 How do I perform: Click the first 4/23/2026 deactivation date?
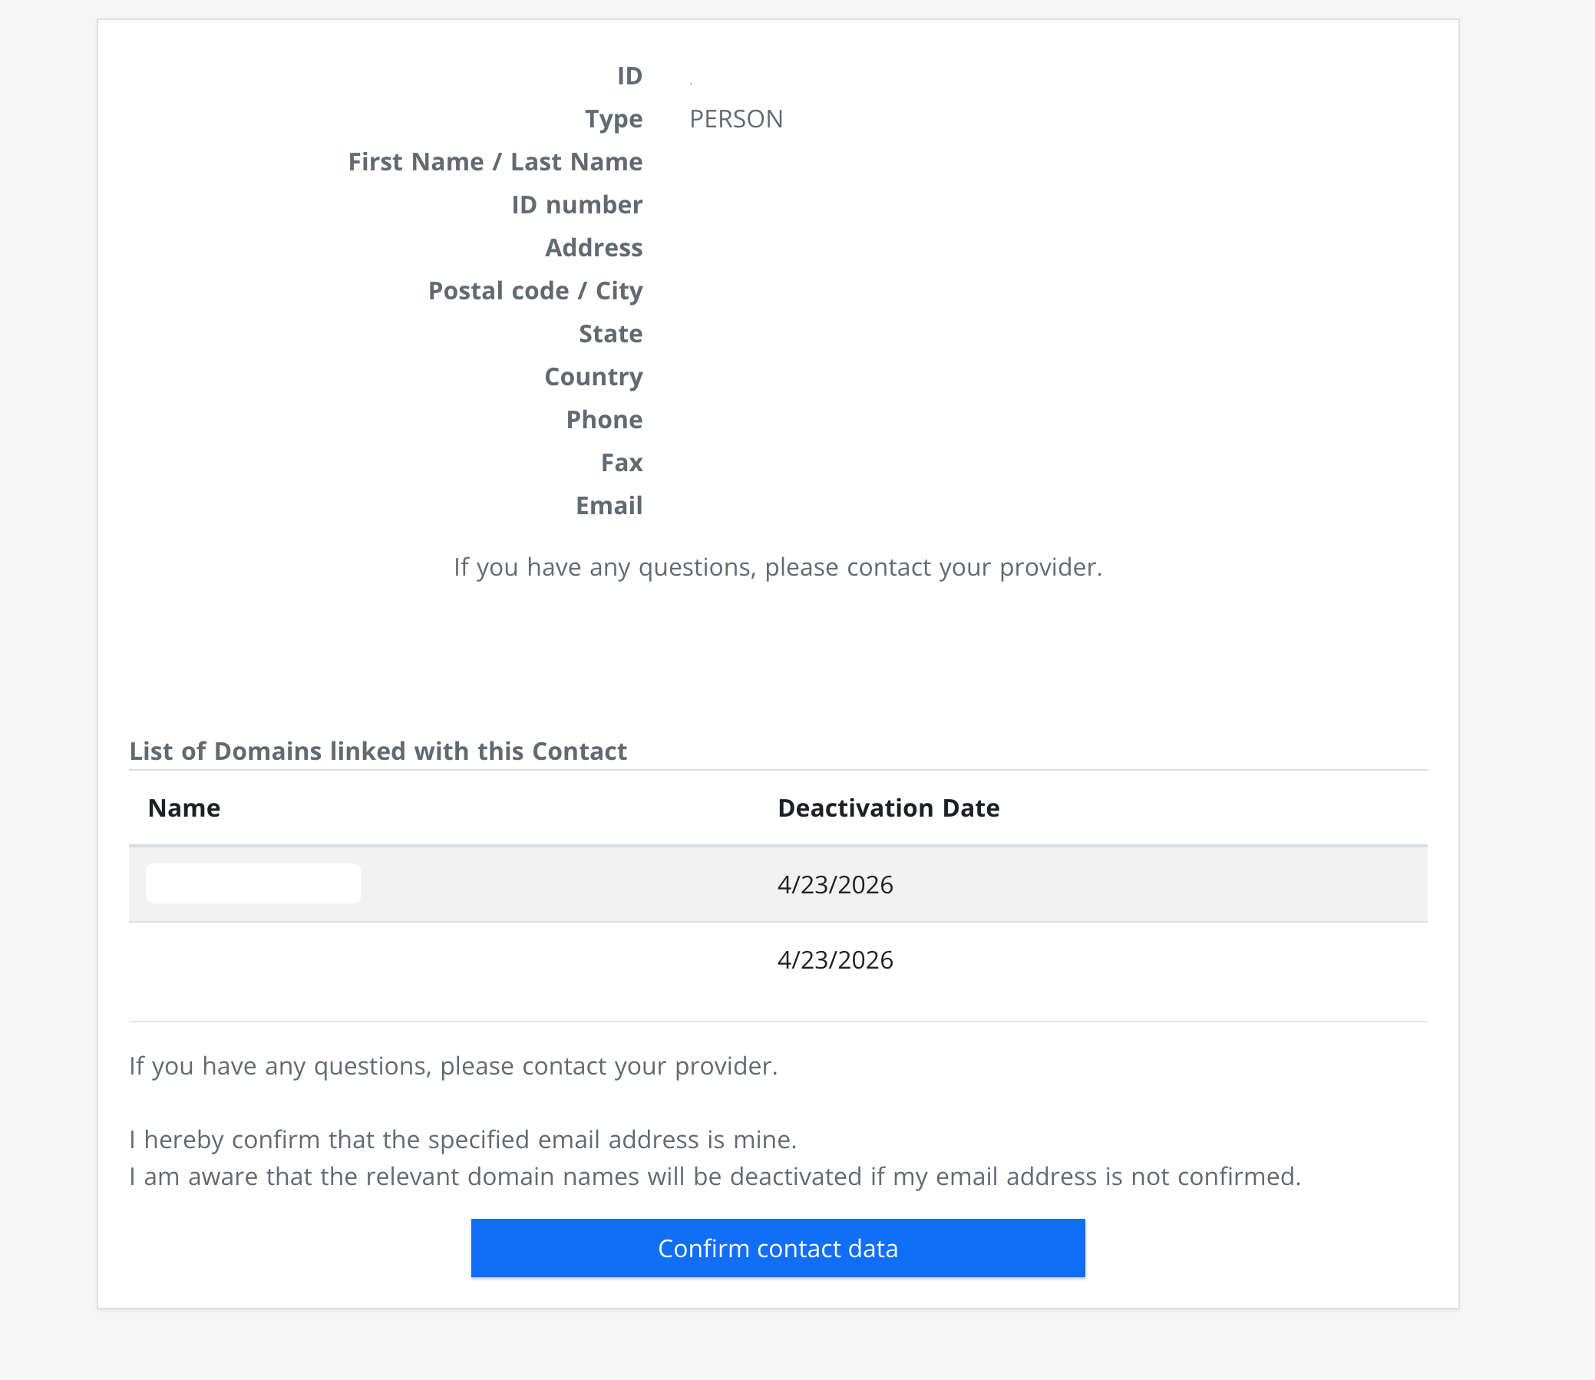(836, 885)
